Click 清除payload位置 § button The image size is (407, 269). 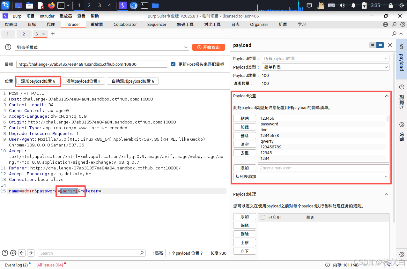83,81
